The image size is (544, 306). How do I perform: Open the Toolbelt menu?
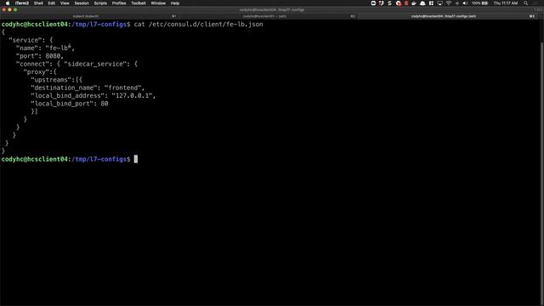pos(139,3)
